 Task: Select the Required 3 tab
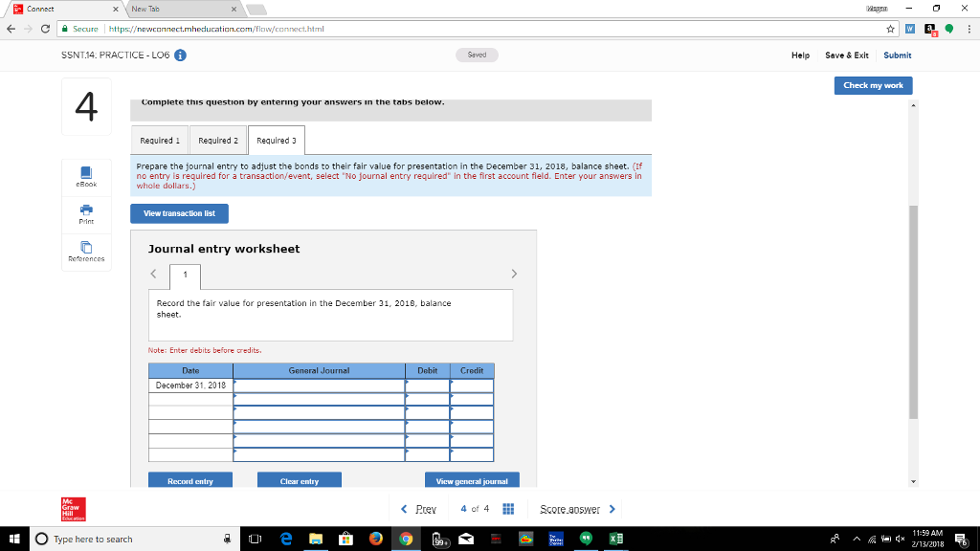coord(277,141)
